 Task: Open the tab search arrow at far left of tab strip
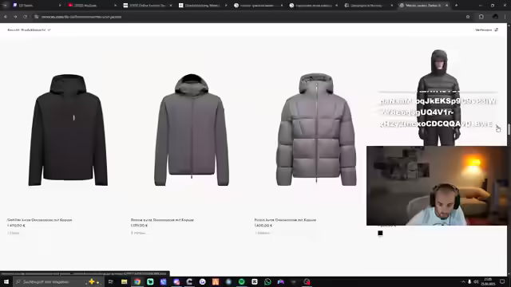point(5,6)
